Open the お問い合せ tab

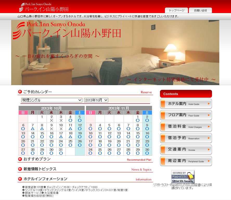click(200, 10)
